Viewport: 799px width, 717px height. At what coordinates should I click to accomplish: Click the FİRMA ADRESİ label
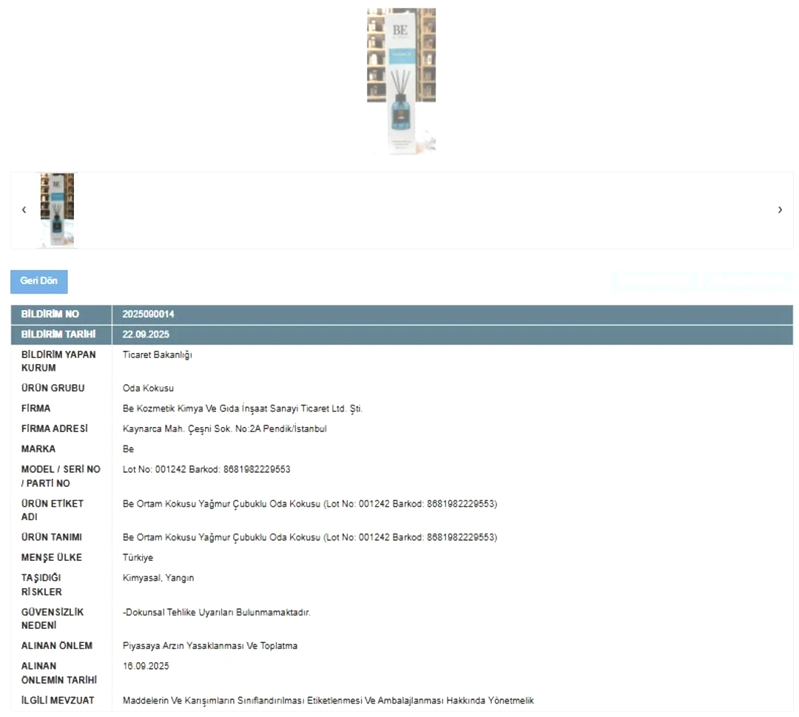pos(55,429)
